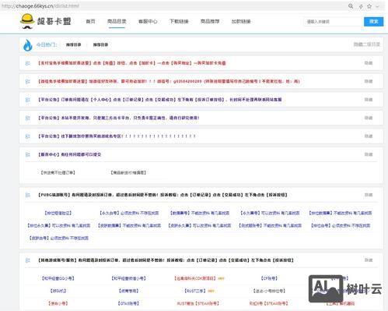Click the lightning icon in the browser address bar

tap(361, 6)
